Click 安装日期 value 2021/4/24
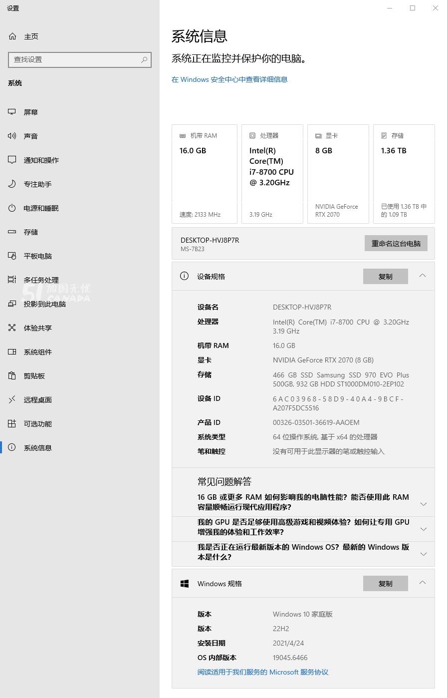This screenshot has width=447, height=698. pyautogui.click(x=288, y=643)
